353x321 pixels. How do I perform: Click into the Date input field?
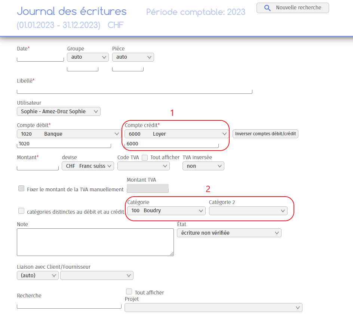click(x=40, y=58)
